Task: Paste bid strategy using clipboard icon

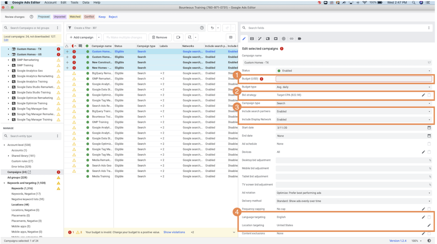Action: [429, 95]
